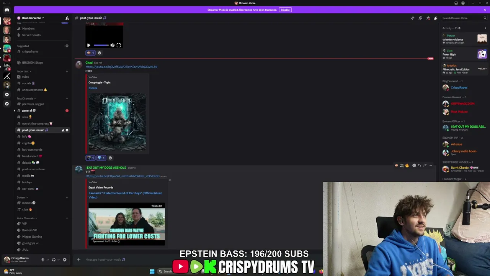Screen dimensions: 490x276
Task: Toggle microphone mute in user panel
Action: point(42,260)
